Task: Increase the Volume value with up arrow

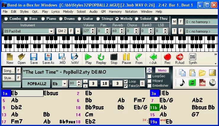Action: (x=93, y=30)
